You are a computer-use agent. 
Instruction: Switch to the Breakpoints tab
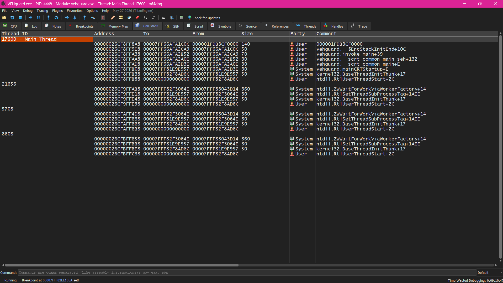81,26
